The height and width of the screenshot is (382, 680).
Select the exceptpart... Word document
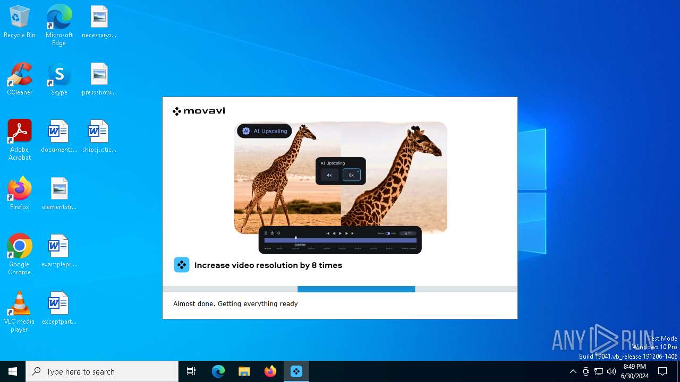coord(59,308)
